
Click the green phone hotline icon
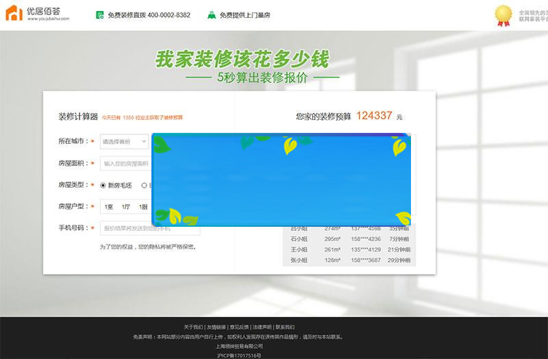tap(100, 15)
